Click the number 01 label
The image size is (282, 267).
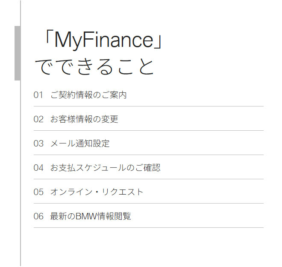pyautogui.click(x=38, y=95)
